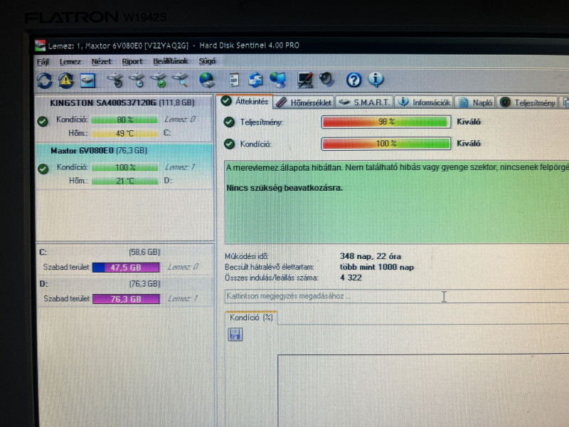569x427 pixels.
Task: Click the monitor with red pen icon
Action: 304,80
